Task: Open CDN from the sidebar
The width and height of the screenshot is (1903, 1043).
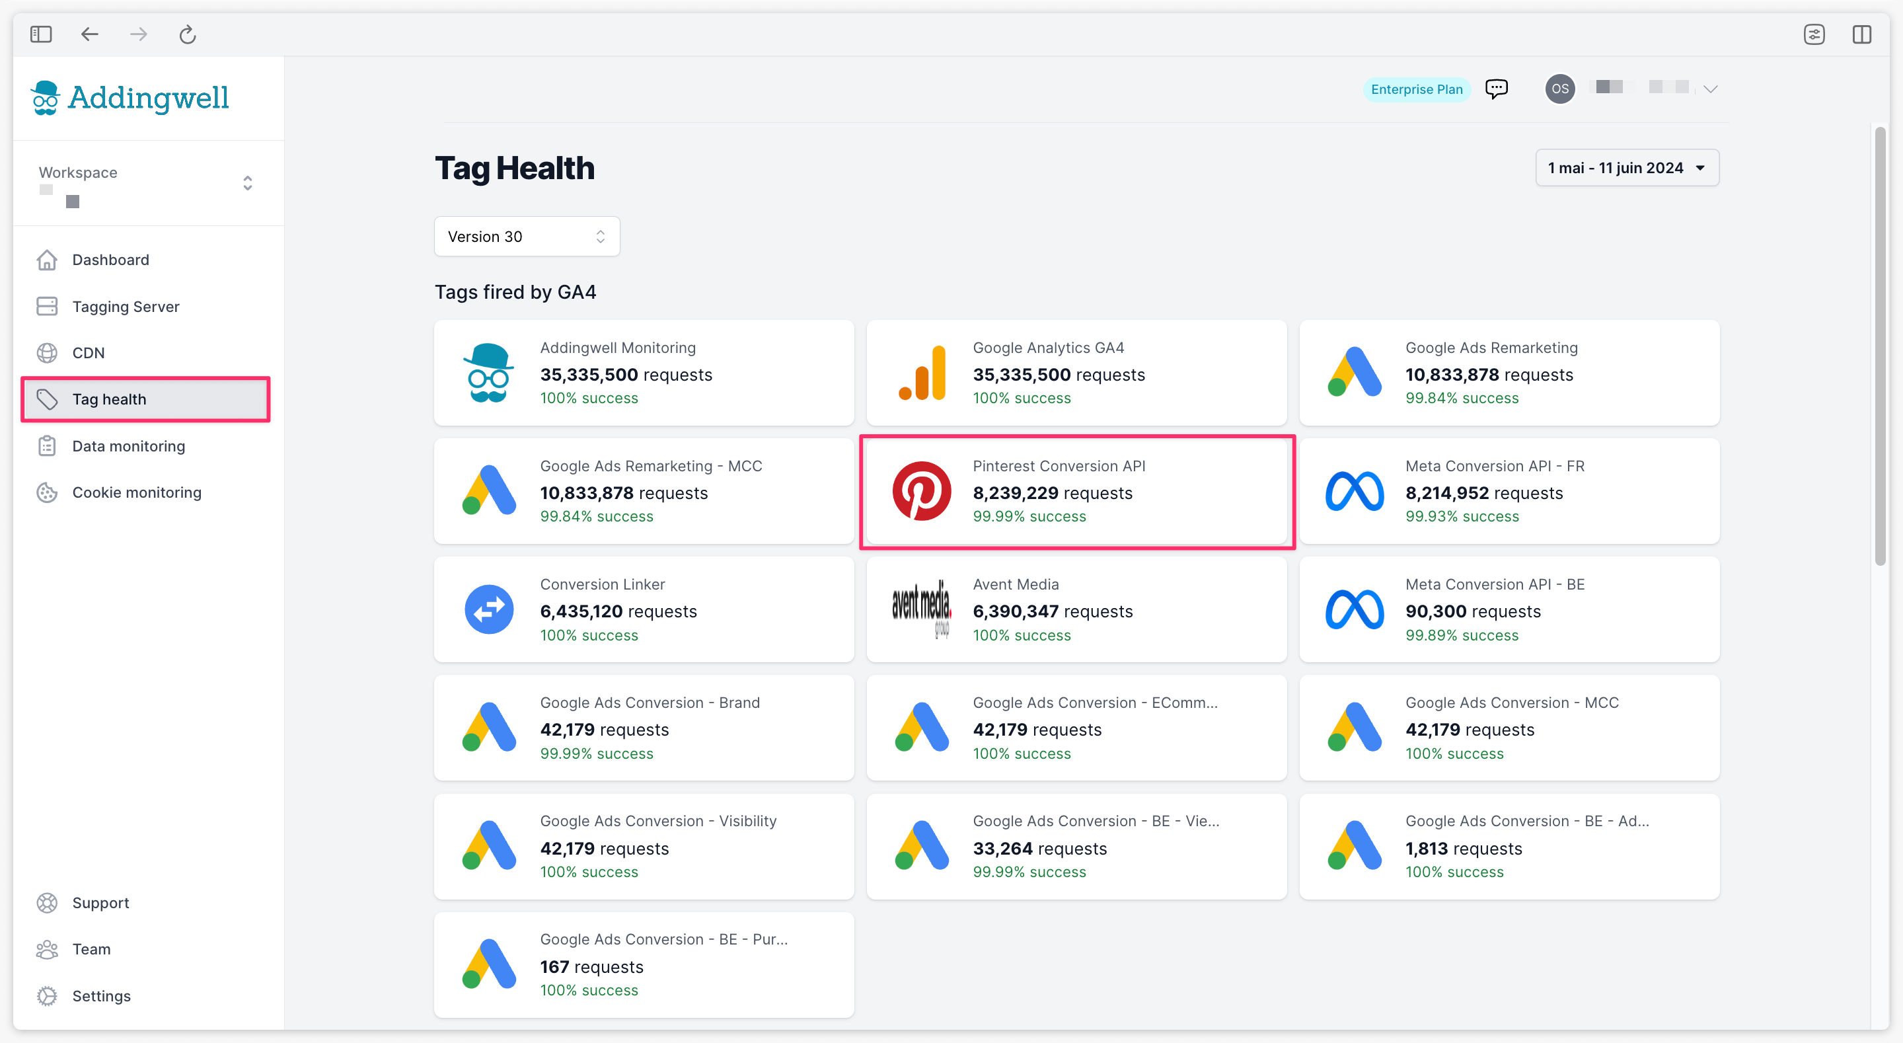Action: pos(89,352)
